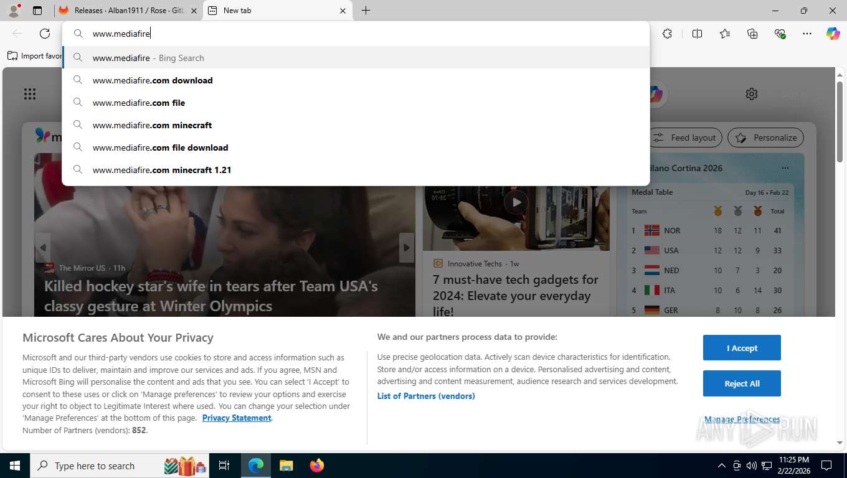Open a new tab with plus button
847x478 pixels.
point(366,11)
